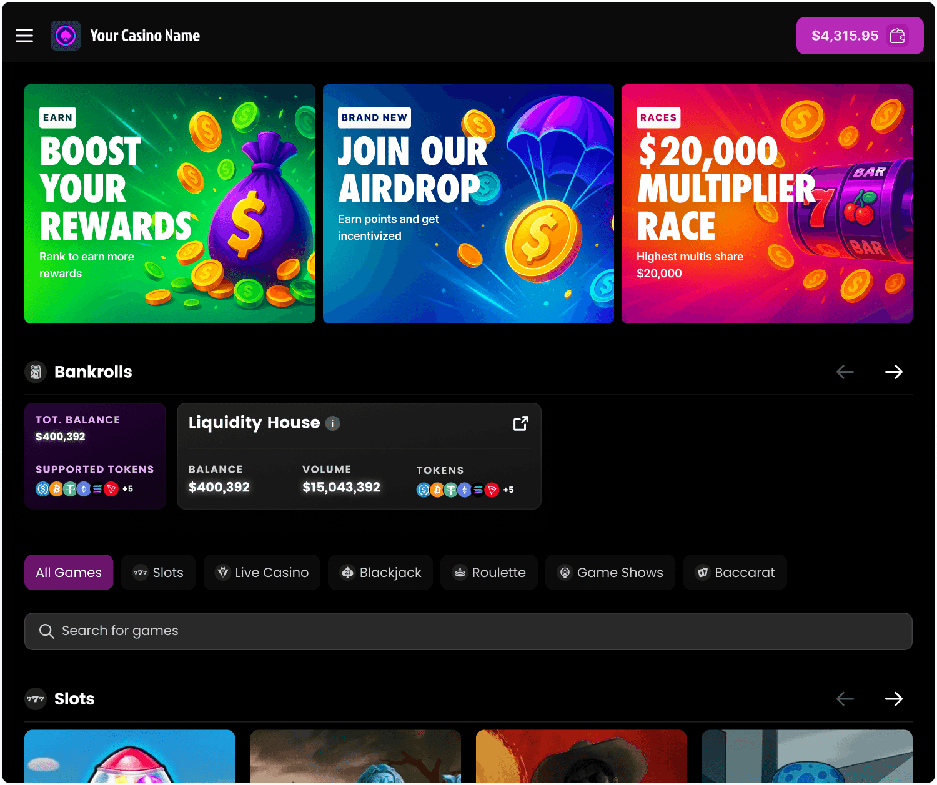Click the EARN tag on rewards banner
This screenshot has height=785, width=937.
coord(58,117)
